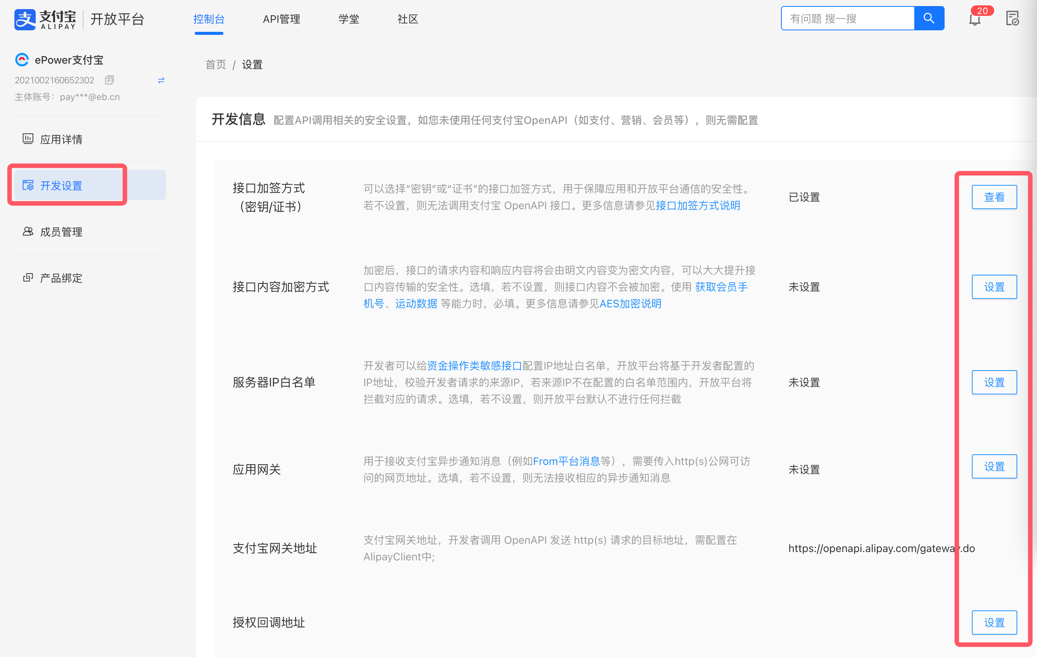
Task: Click 未设置 status for 应用网关
Action: click(804, 469)
